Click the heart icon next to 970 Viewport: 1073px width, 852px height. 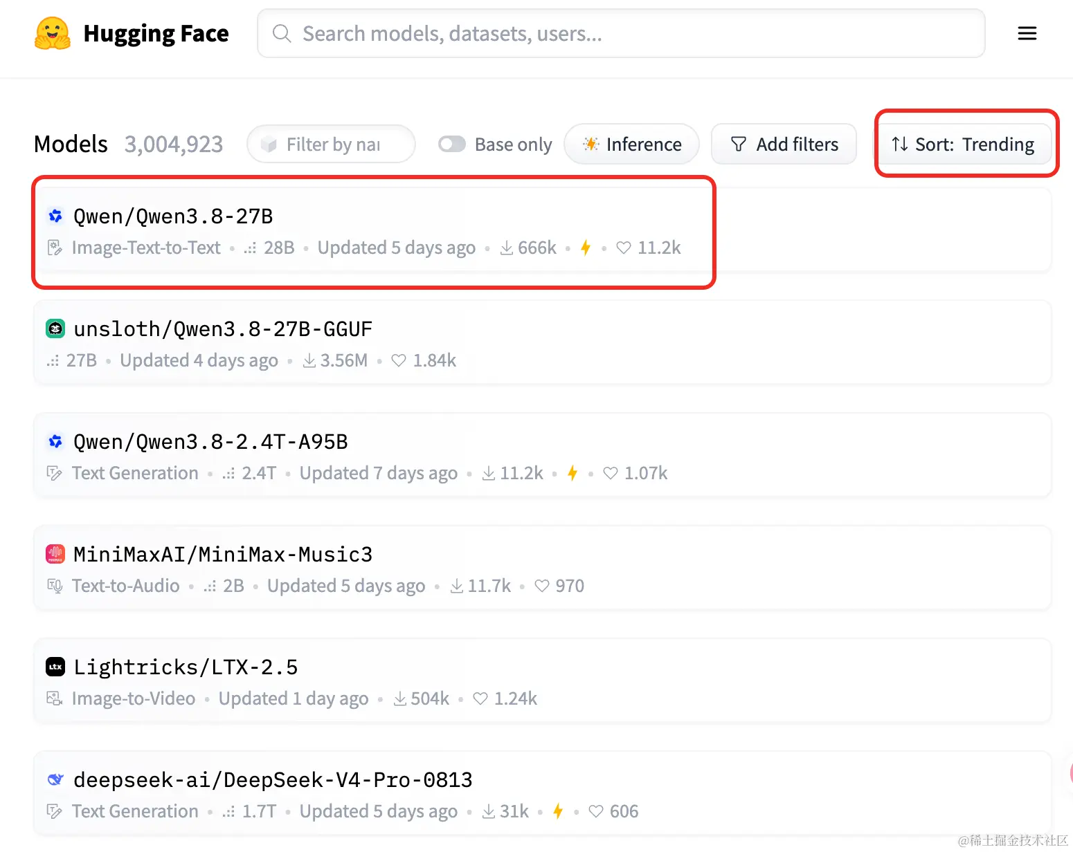tap(542, 586)
